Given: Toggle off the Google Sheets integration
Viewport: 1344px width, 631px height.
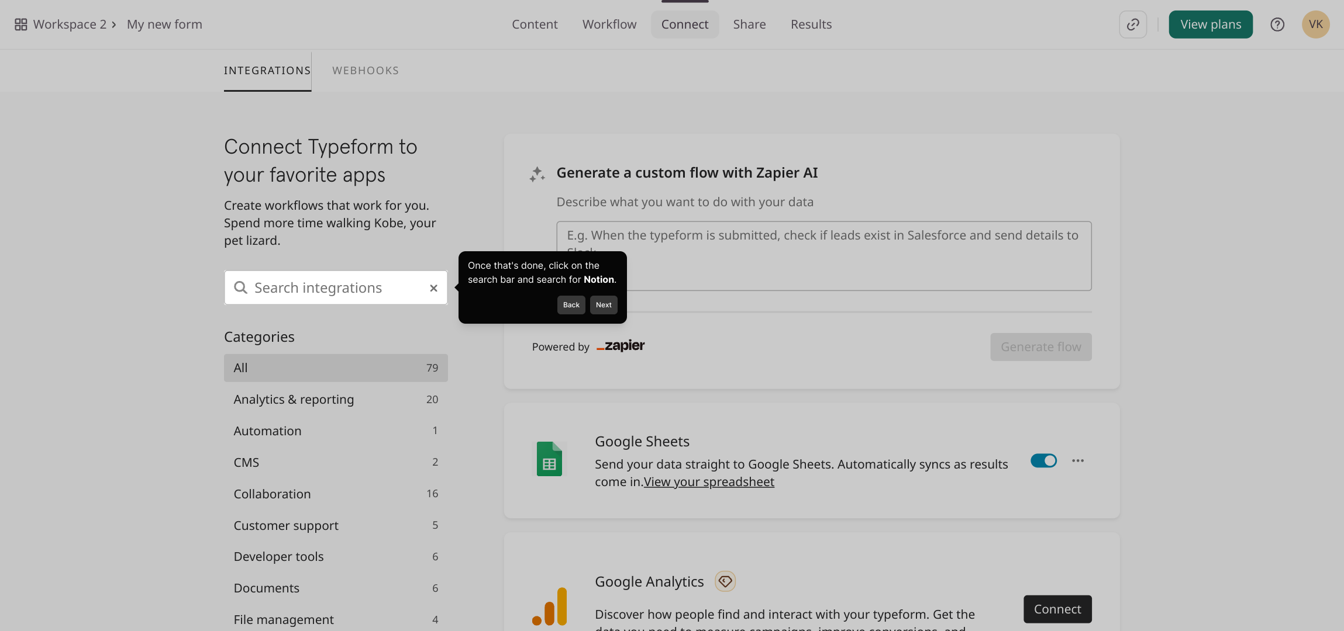Looking at the screenshot, I should (1043, 461).
